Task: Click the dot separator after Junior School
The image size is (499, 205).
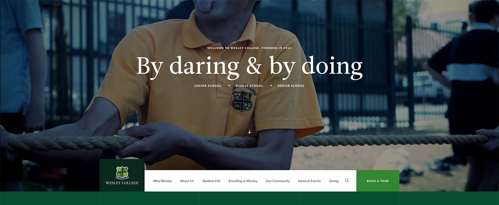Action: click(229, 86)
